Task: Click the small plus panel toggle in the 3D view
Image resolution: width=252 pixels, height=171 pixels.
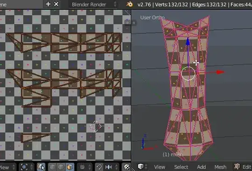Action: (x=134, y=23)
